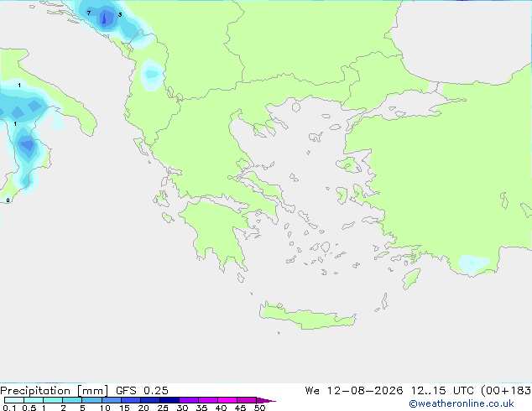Click the 'GFS 0.25' model label
Image resolution: width=532 pixels, height=411 pixels.
click(142, 391)
